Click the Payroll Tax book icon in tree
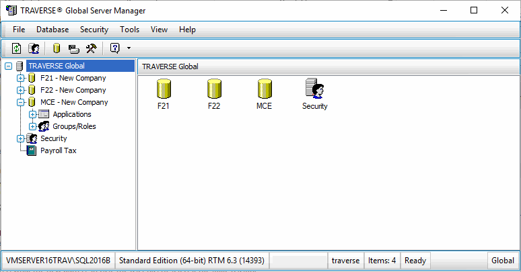The height and width of the screenshot is (272, 521). coord(31,150)
